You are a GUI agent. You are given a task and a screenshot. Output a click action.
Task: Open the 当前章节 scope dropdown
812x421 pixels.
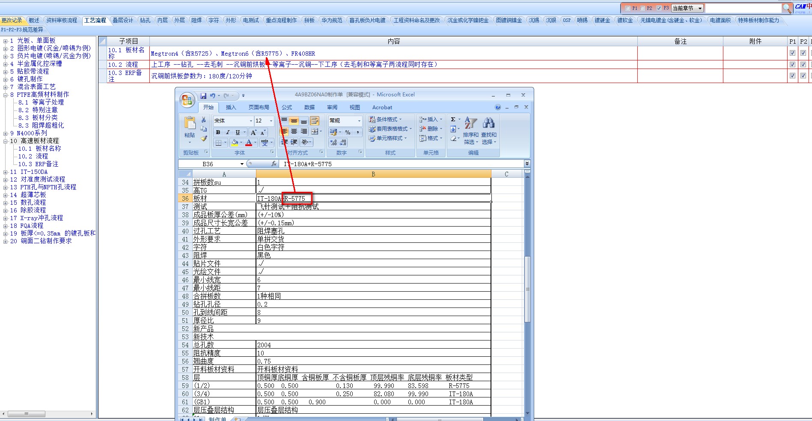tap(688, 8)
